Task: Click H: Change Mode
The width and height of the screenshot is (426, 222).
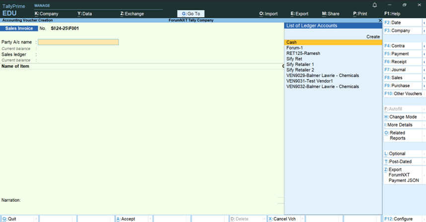Action: coord(403,117)
